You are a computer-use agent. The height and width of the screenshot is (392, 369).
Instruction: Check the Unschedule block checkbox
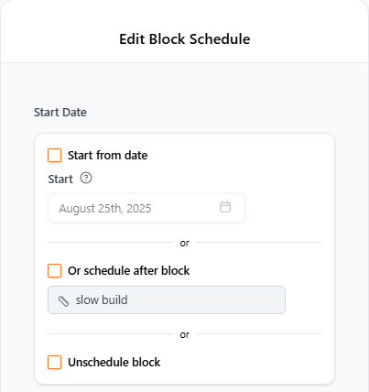[55, 363]
